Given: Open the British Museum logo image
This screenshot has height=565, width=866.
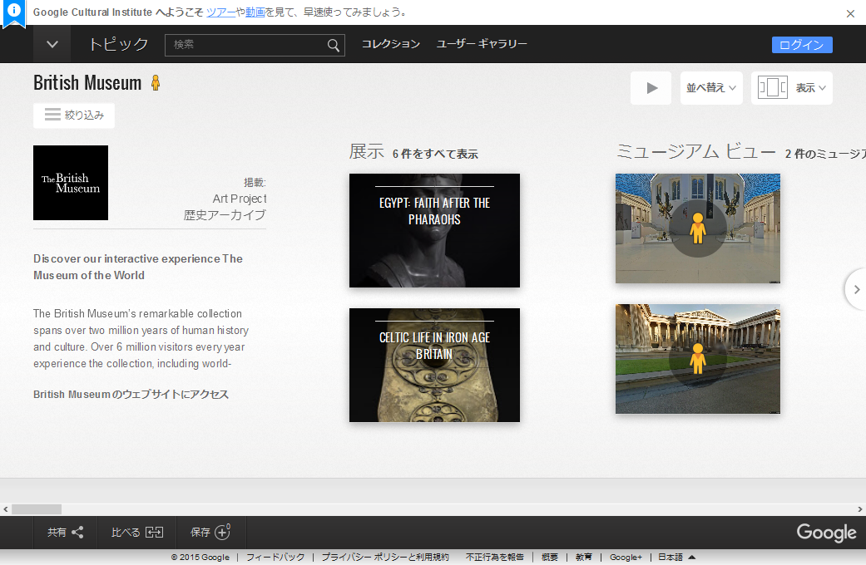Looking at the screenshot, I should [x=71, y=183].
